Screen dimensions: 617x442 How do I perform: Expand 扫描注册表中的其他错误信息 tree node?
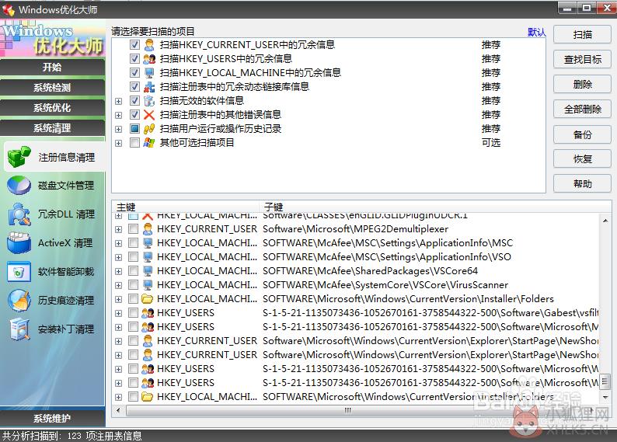(118, 115)
